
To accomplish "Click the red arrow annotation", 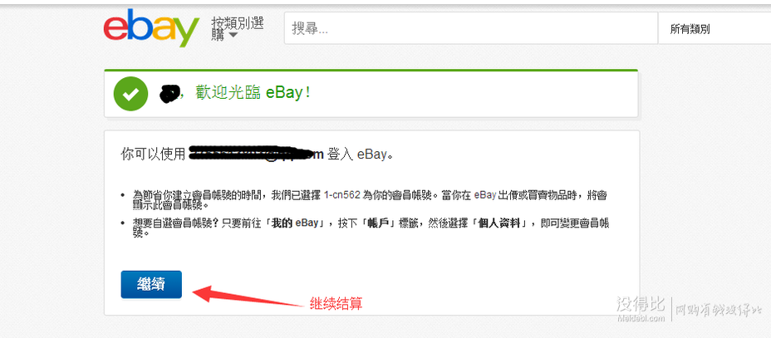I will coord(248,296).
